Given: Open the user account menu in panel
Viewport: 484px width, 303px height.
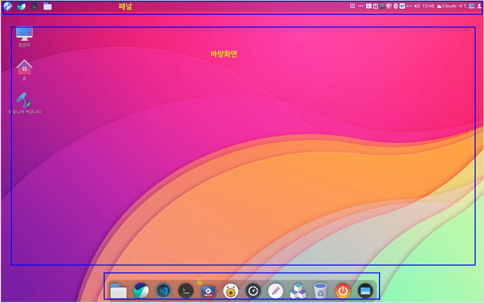Looking at the screenshot, I should tap(479, 6).
